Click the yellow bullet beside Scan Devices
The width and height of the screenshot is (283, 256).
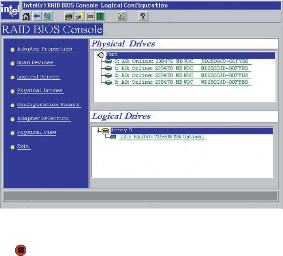pyautogui.click(x=13, y=63)
